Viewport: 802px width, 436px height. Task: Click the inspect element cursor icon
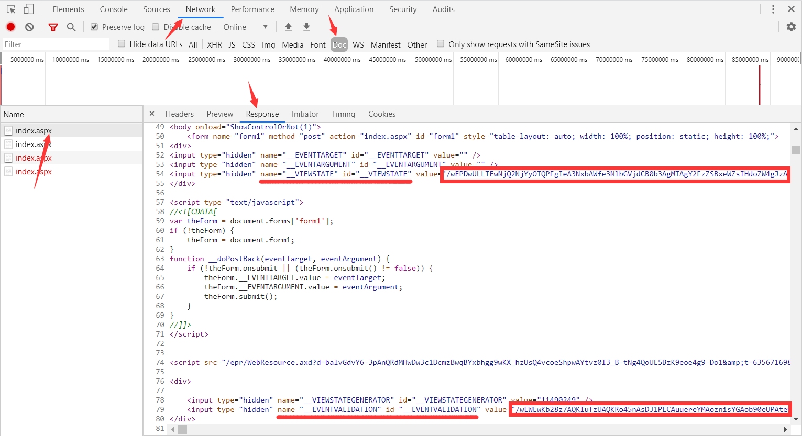click(x=11, y=9)
